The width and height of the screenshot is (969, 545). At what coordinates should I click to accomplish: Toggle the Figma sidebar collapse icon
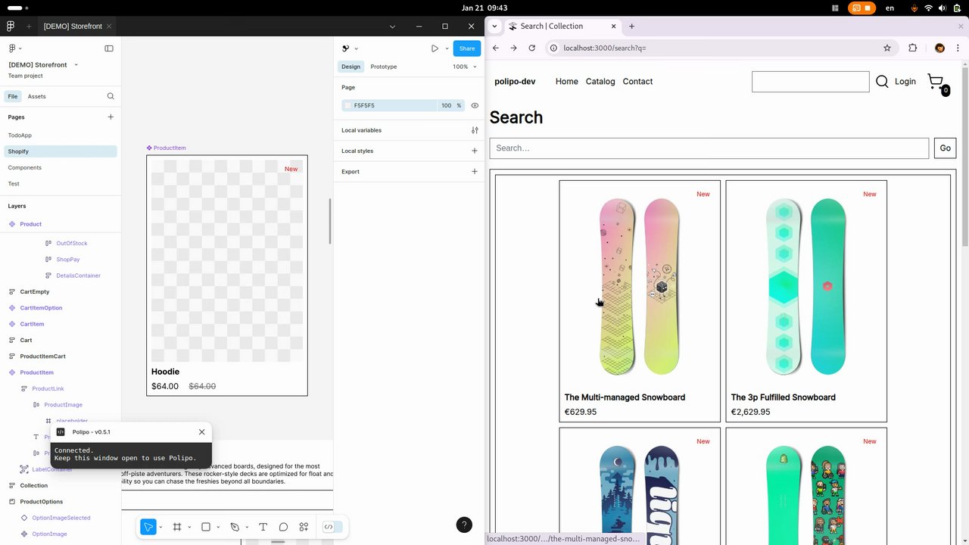click(x=109, y=48)
